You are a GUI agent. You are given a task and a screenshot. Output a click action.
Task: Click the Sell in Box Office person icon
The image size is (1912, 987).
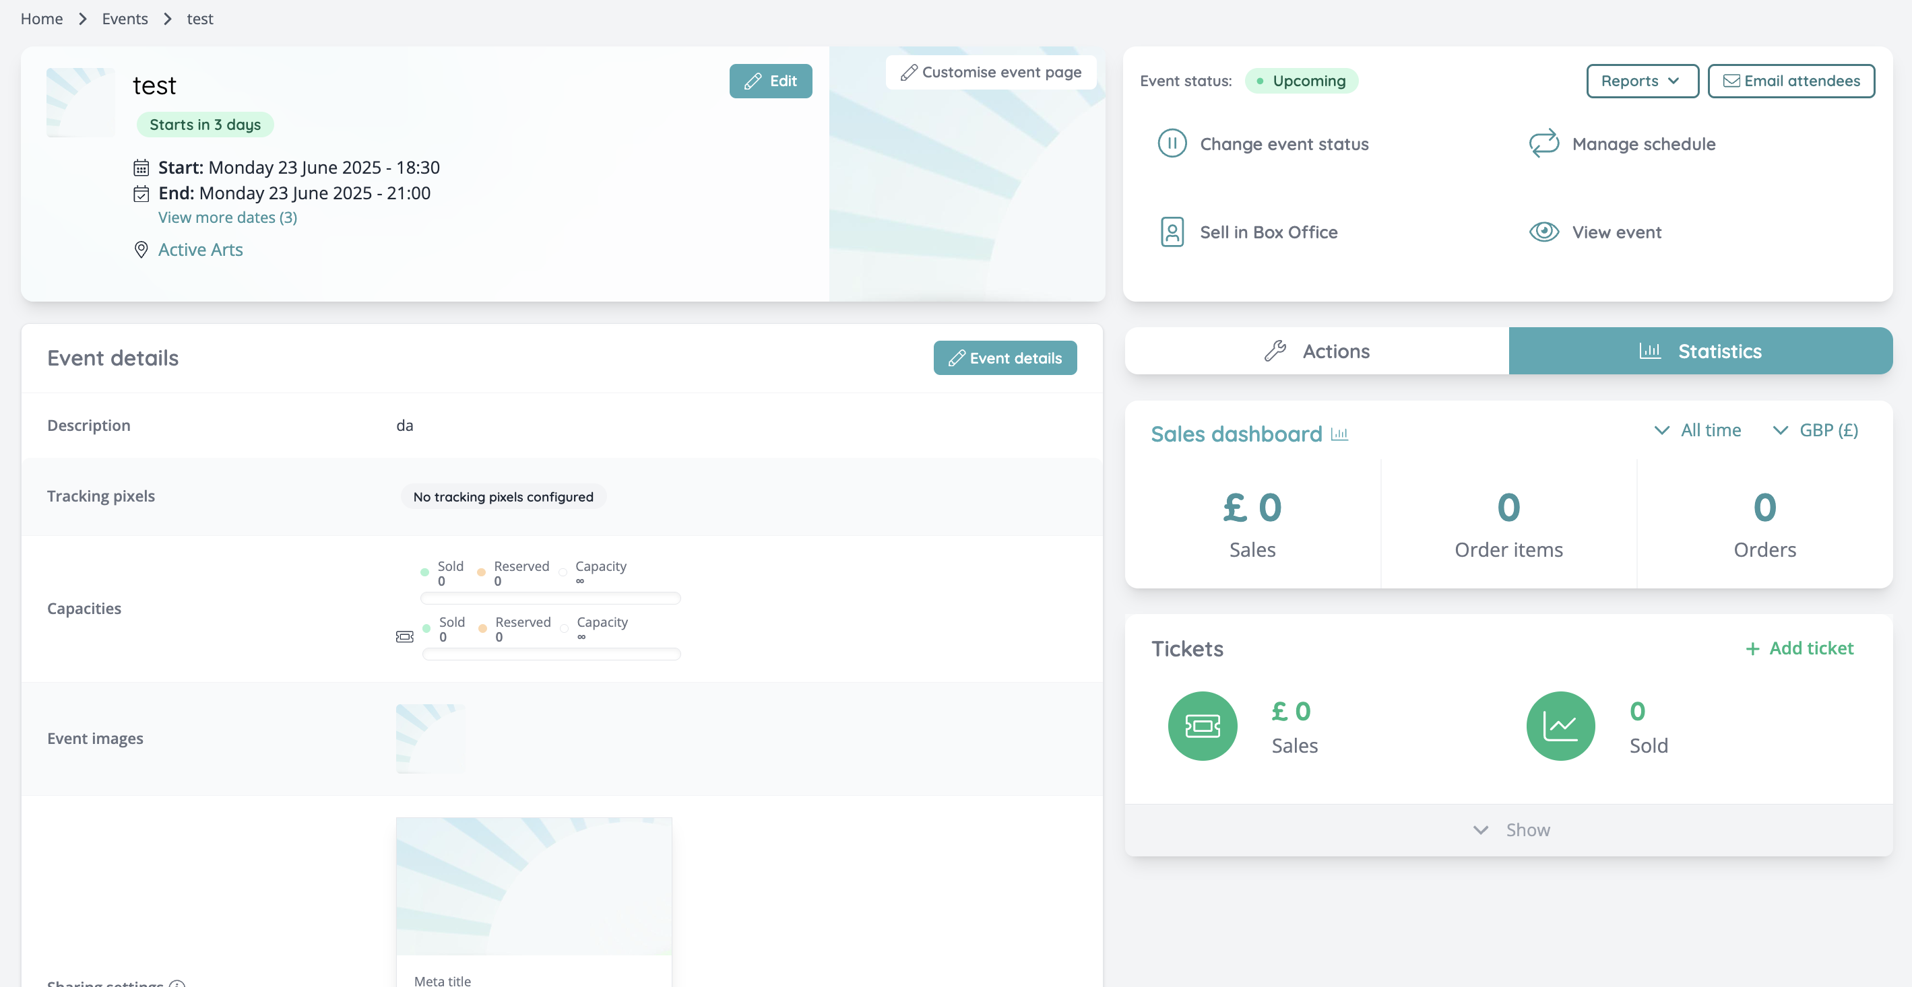[x=1172, y=232]
